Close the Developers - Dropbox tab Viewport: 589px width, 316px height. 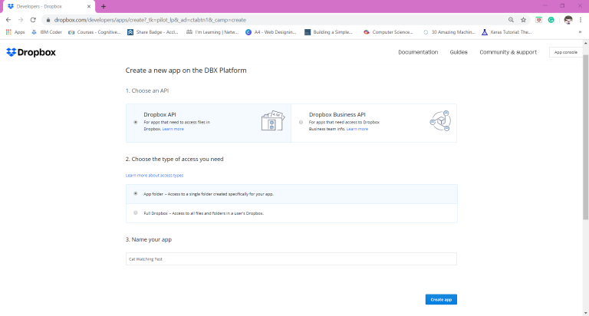coord(89,6)
